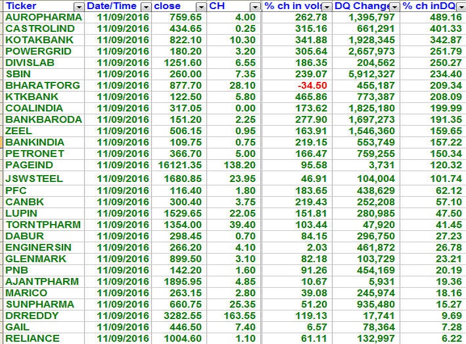Click the JSWSTEEL close value 1680.85
Image resolution: width=466 pixels, height=344 pixels.
(x=182, y=179)
